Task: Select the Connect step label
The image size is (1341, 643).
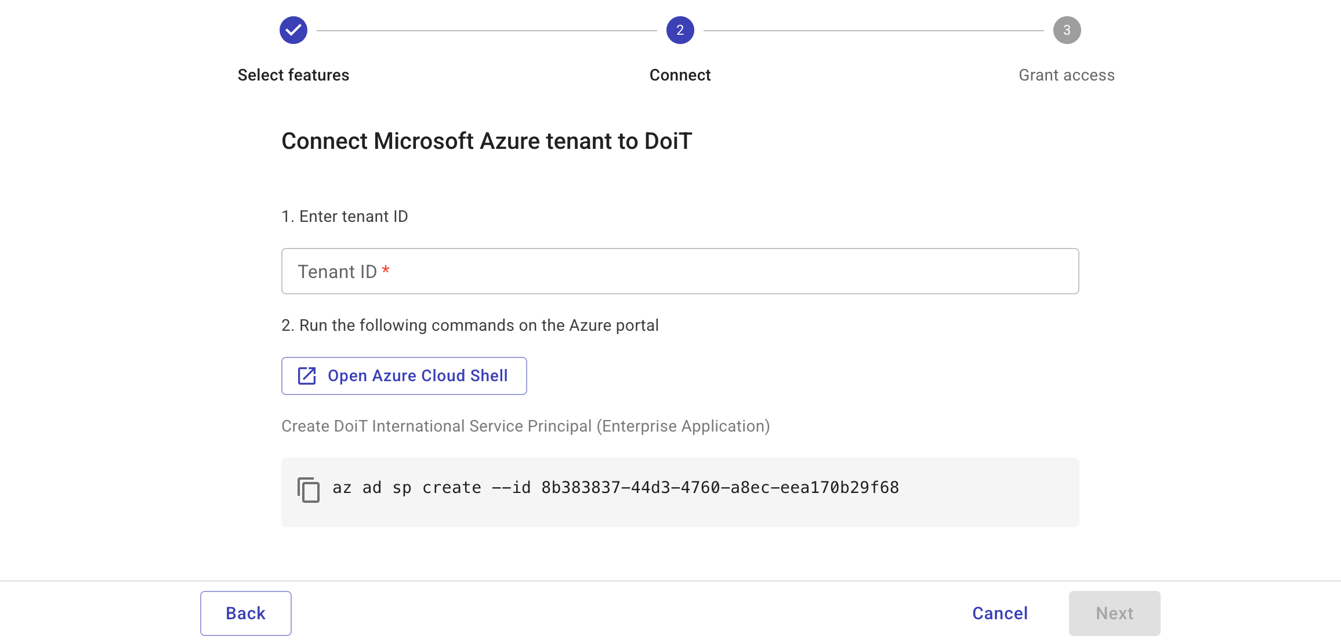Action: point(679,75)
